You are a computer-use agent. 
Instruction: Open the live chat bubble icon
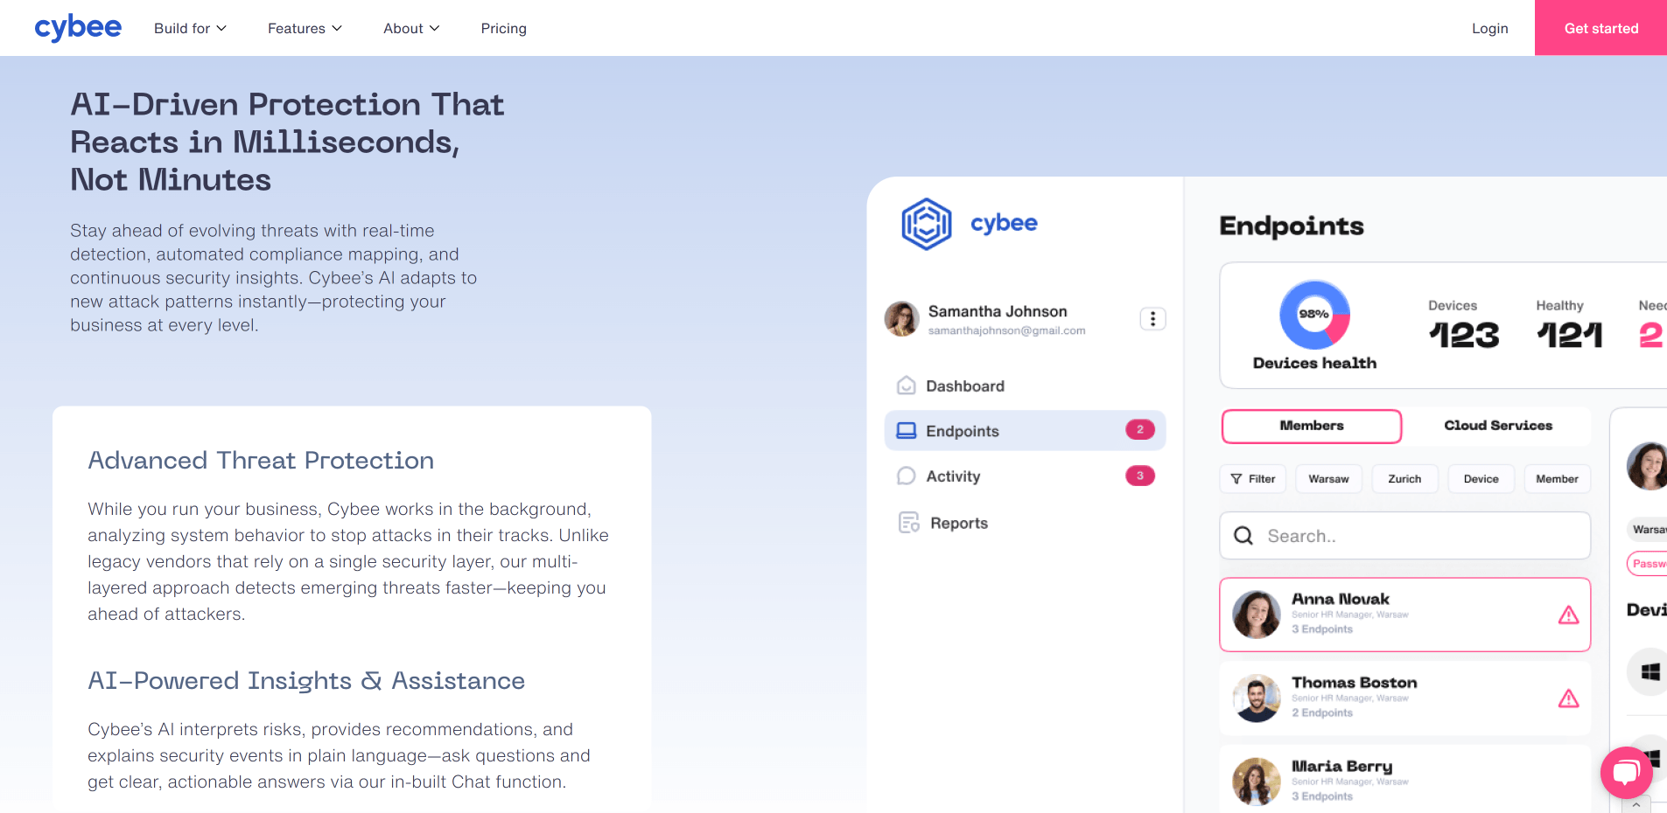click(1626, 772)
